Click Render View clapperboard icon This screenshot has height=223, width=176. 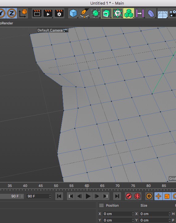click(x=37, y=13)
